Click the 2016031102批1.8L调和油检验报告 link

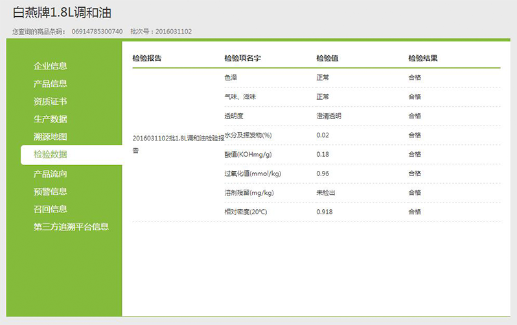(x=178, y=144)
